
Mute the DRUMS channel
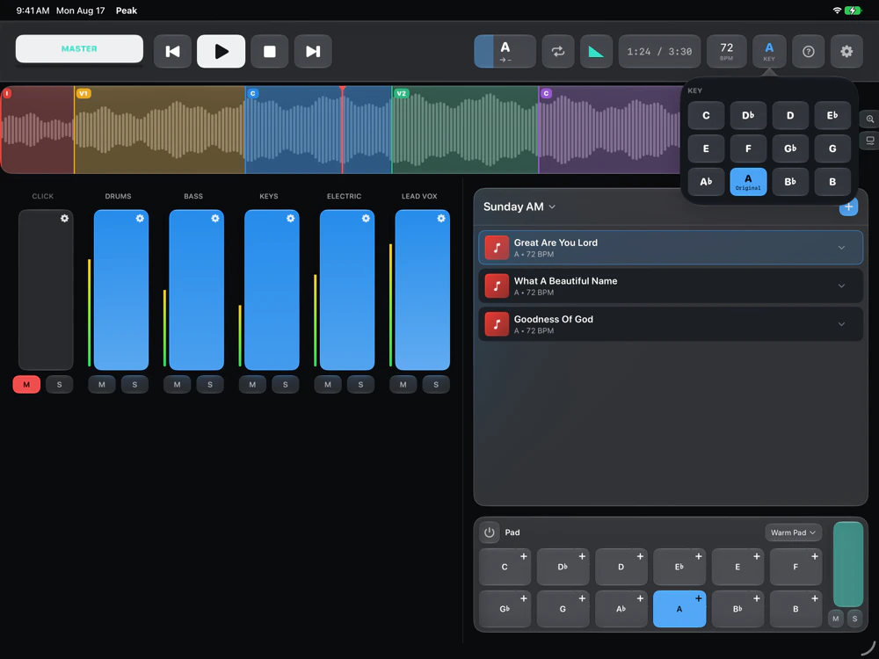click(101, 385)
